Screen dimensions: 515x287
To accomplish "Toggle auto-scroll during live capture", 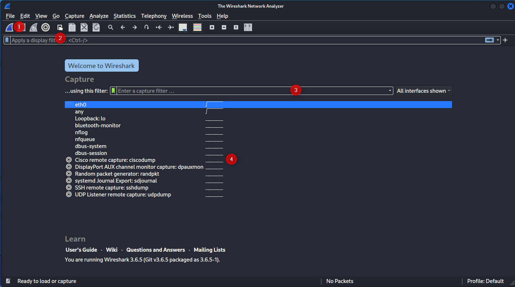I will point(183,27).
